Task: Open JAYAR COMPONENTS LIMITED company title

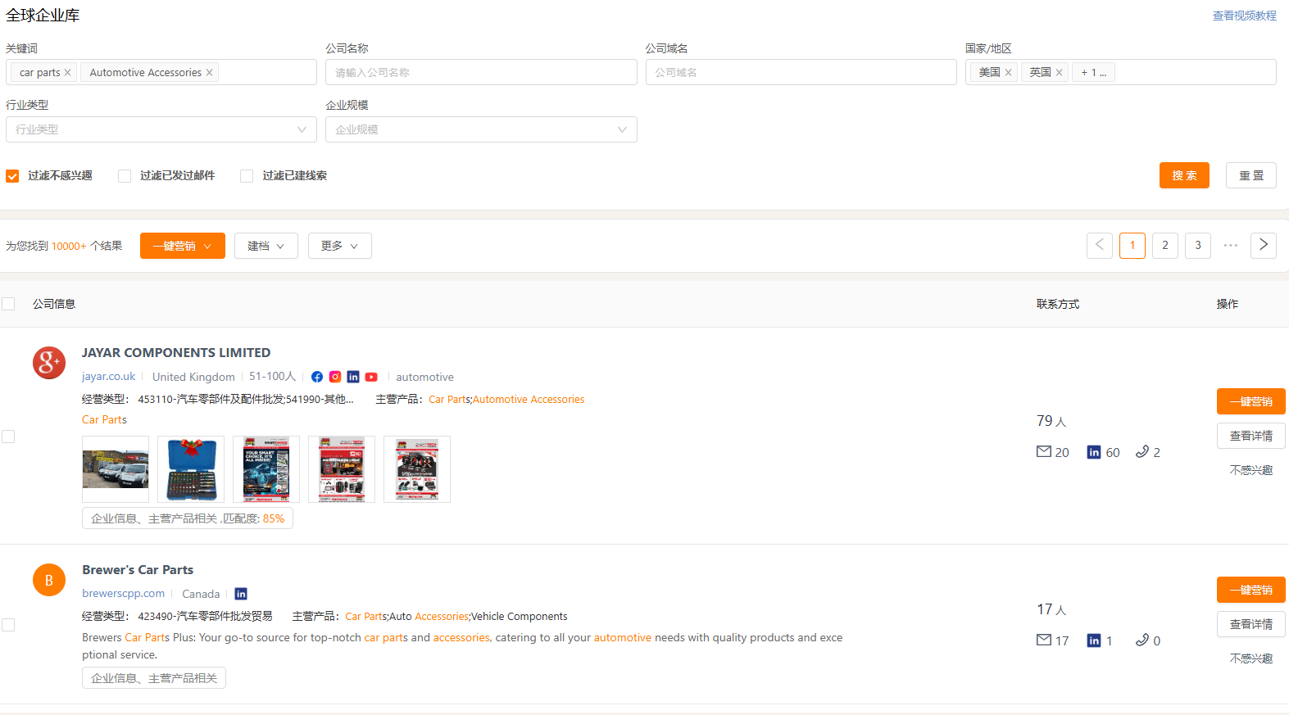Action: 176,353
